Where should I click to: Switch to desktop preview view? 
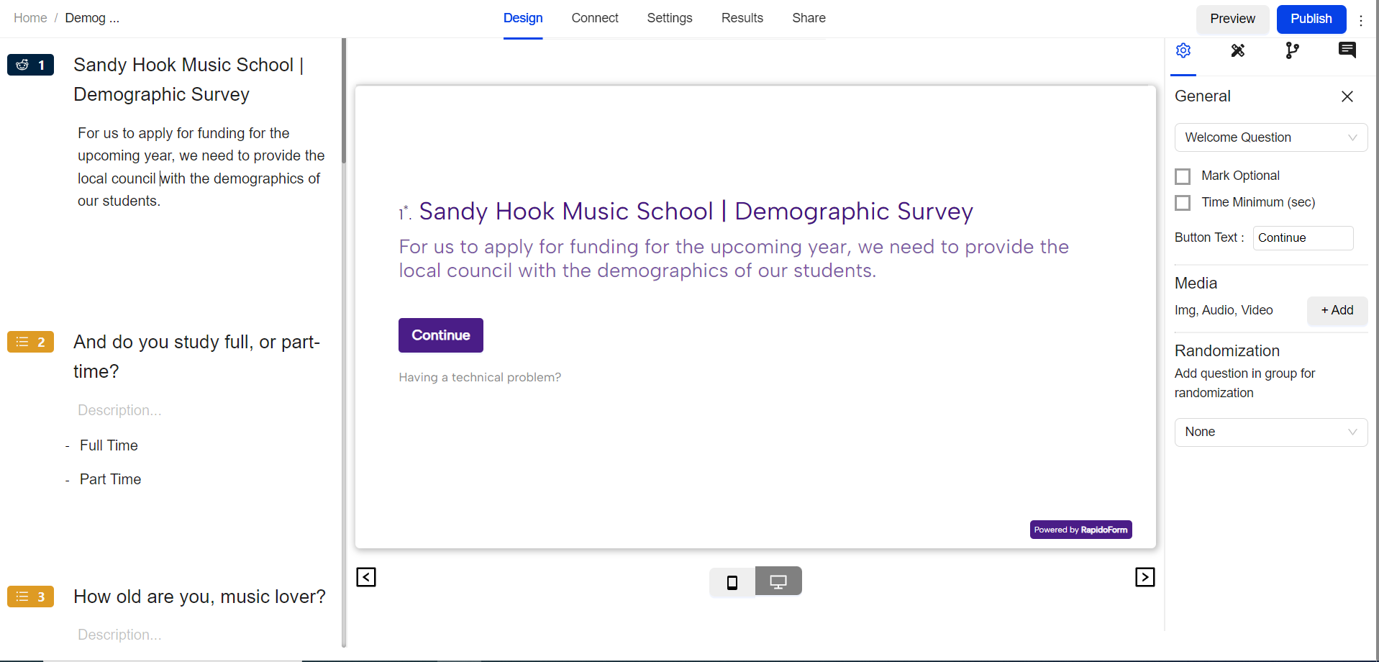778,581
